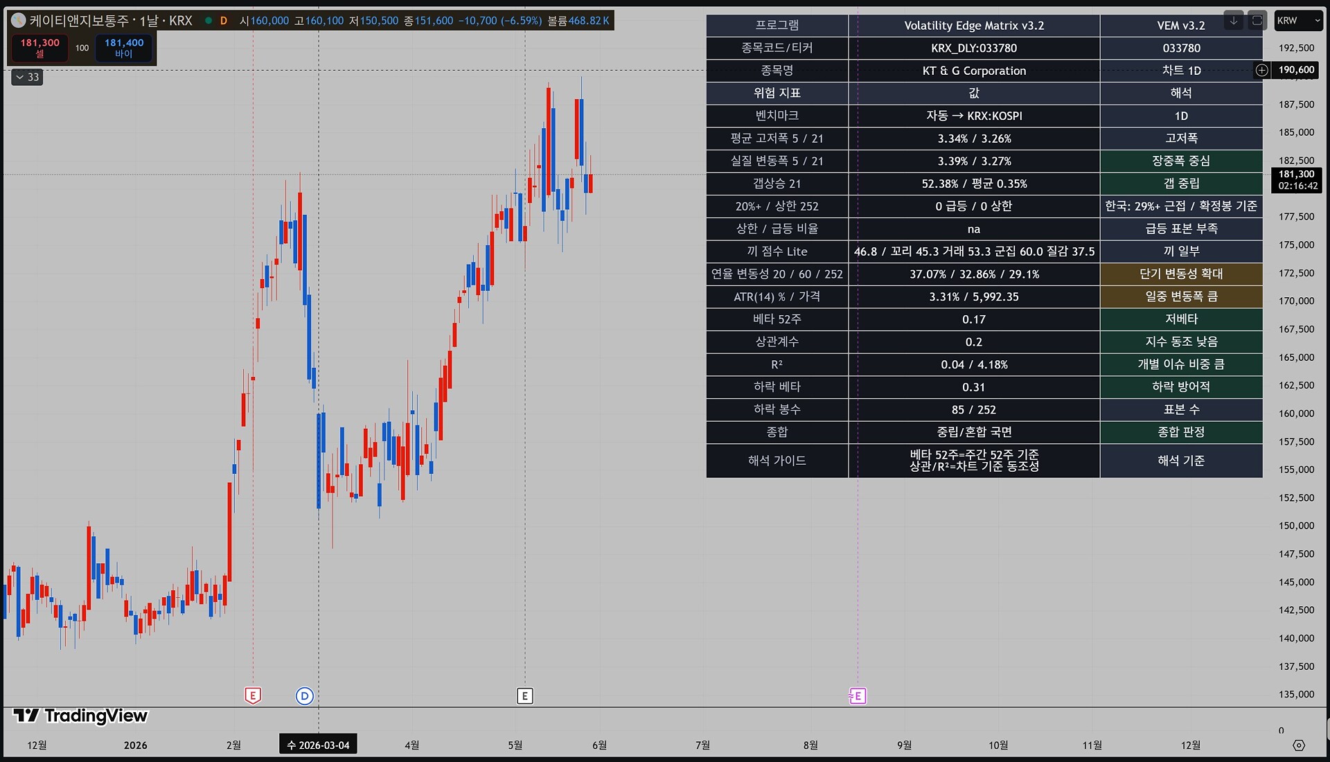The width and height of the screenshot is (1330, 762).
Task: Click the red earnings E marker
Action: [x=253, y=695]
